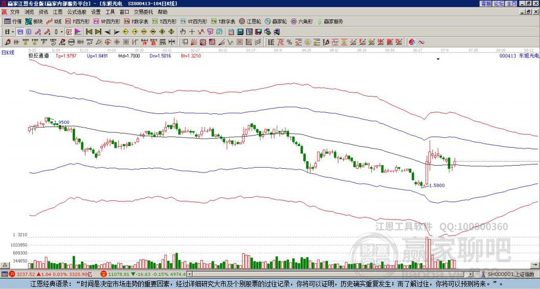This screenshot has height=289, width=540.
Task: Click the 000413 东旭光电 stock label
Action: [519, 55]
